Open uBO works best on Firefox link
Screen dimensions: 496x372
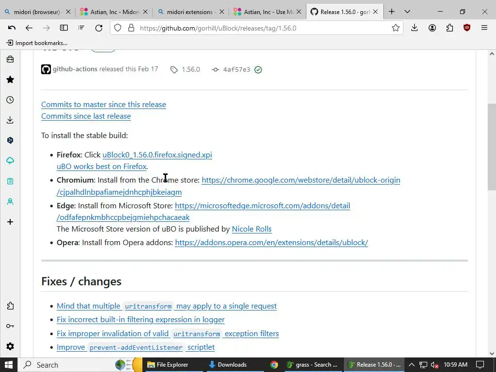click(102, 167)
